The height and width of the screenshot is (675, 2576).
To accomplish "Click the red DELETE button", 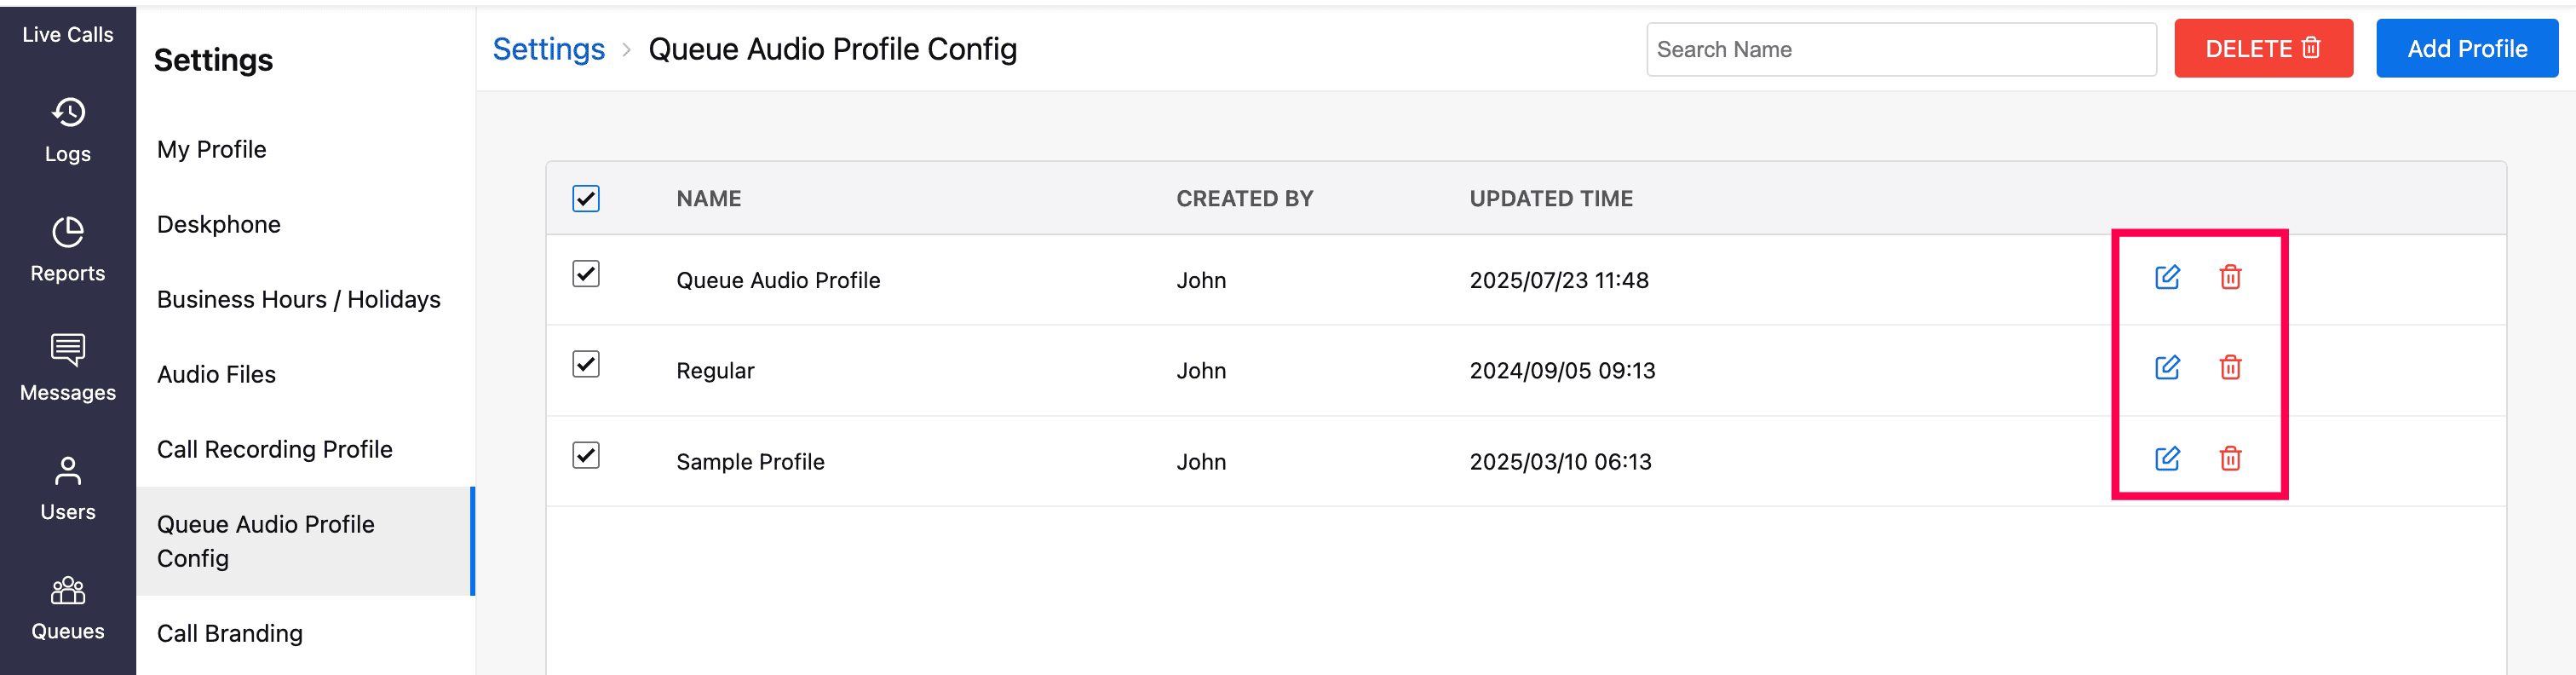I will click(x=2262, y=48).
